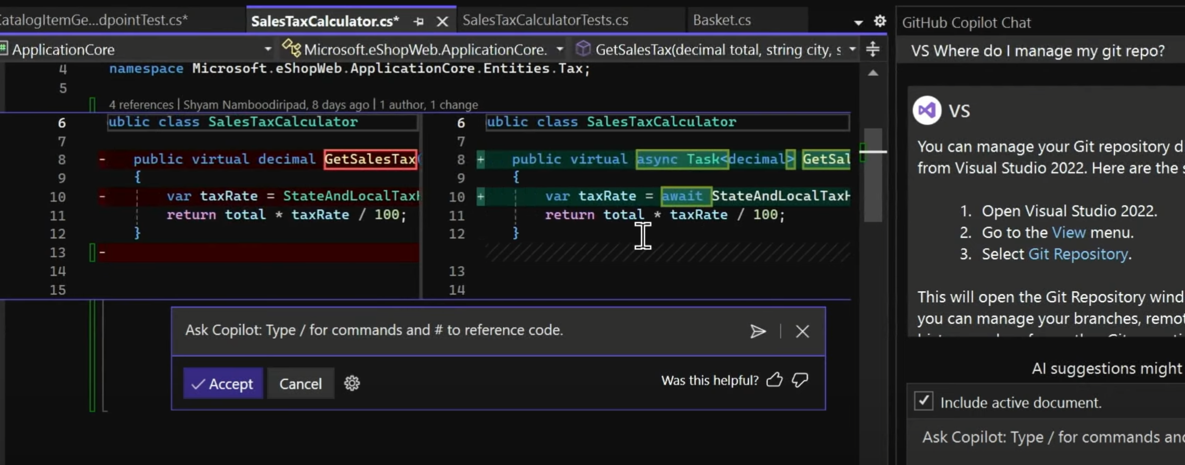1185x465 pixels.
Task: Click the highlighted await keyword
Action: click(x=685, y=196)
